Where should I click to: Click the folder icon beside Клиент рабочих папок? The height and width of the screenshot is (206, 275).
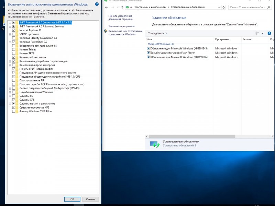(x=17, y=57)
